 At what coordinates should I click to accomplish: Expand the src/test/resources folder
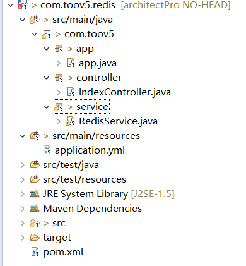pyautogui.click(x=23, y=179)
